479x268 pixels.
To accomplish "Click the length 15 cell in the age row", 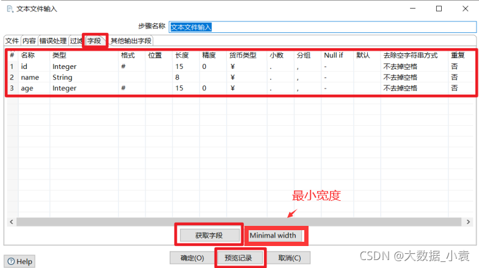I will (x=186, y=88).
